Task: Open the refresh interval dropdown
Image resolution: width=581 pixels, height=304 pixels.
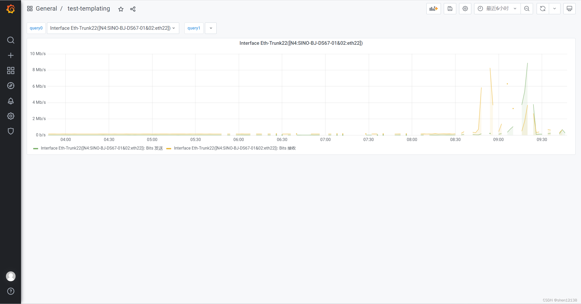Action: [555, 9]
